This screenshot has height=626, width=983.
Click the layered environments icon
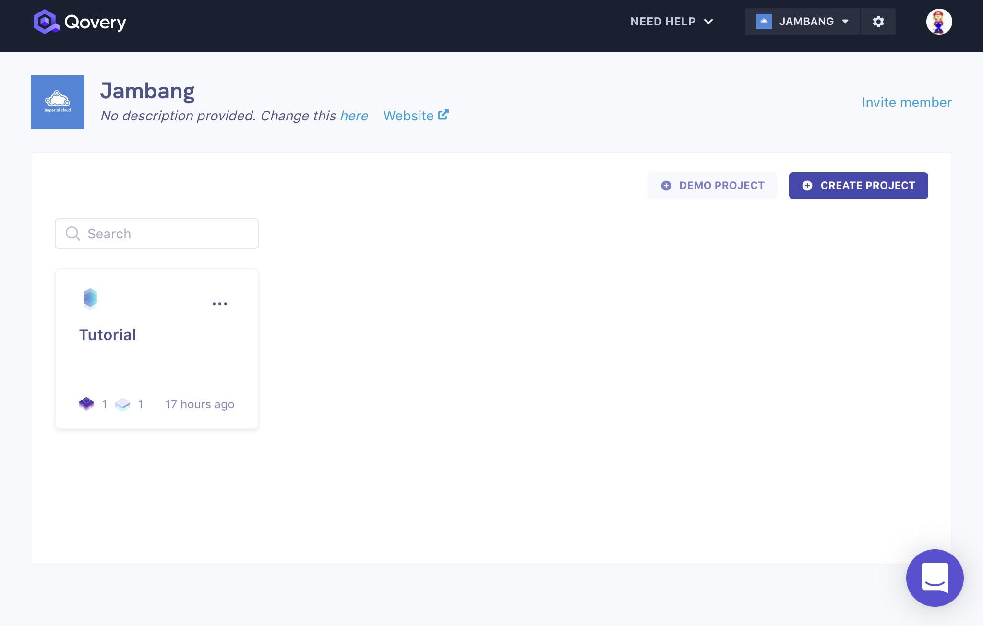coord(123,404)
